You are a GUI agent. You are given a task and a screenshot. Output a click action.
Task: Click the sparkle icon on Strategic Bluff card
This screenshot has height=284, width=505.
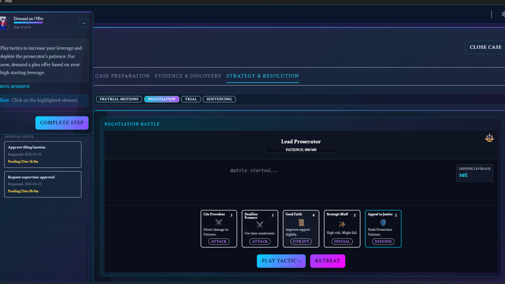point(342,224)
